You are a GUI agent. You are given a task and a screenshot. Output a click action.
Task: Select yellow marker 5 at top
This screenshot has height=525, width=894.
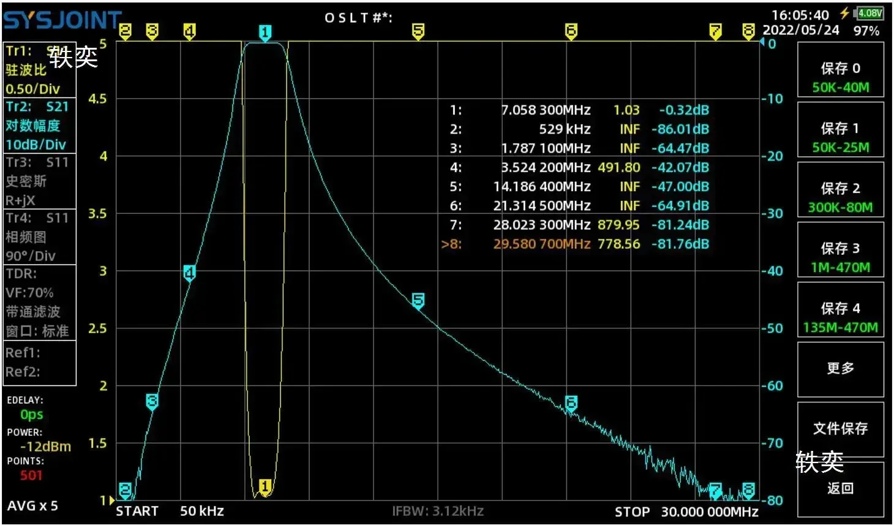pyautogui.click(x=418, y=32)
